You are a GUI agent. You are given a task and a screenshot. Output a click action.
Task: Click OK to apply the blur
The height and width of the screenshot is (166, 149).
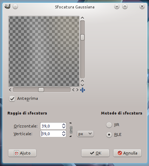(95, 153)
